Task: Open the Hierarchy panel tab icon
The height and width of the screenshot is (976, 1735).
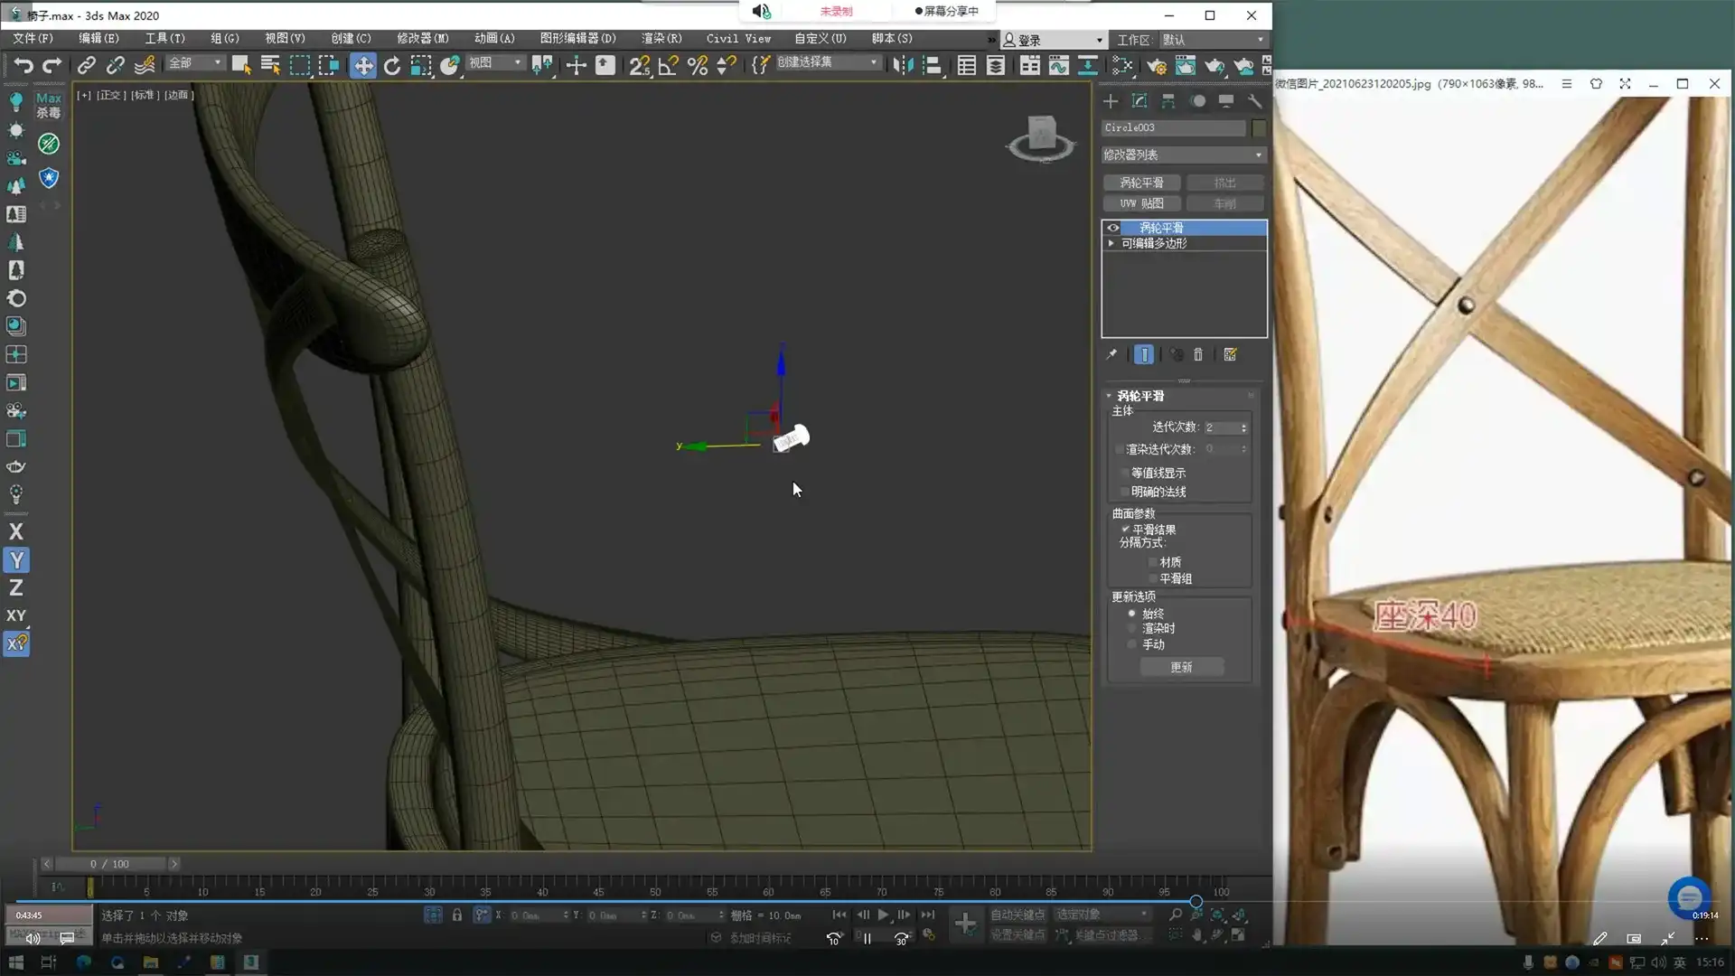Action: (x=1168, y=101)
